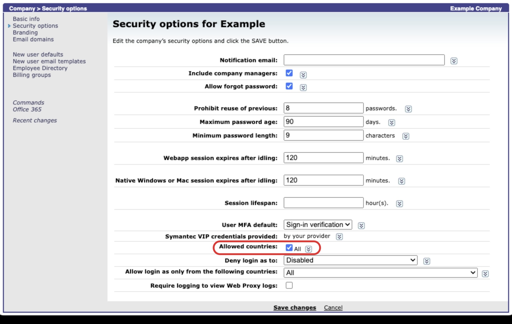The width and height of the screenshot is (512, 324).
Task: Open the User MFA default dropdown
Action: (318, 225)
